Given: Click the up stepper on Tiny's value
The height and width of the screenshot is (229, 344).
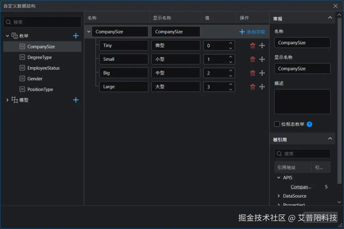Looking at the screenshot, I should pos(230,44).
